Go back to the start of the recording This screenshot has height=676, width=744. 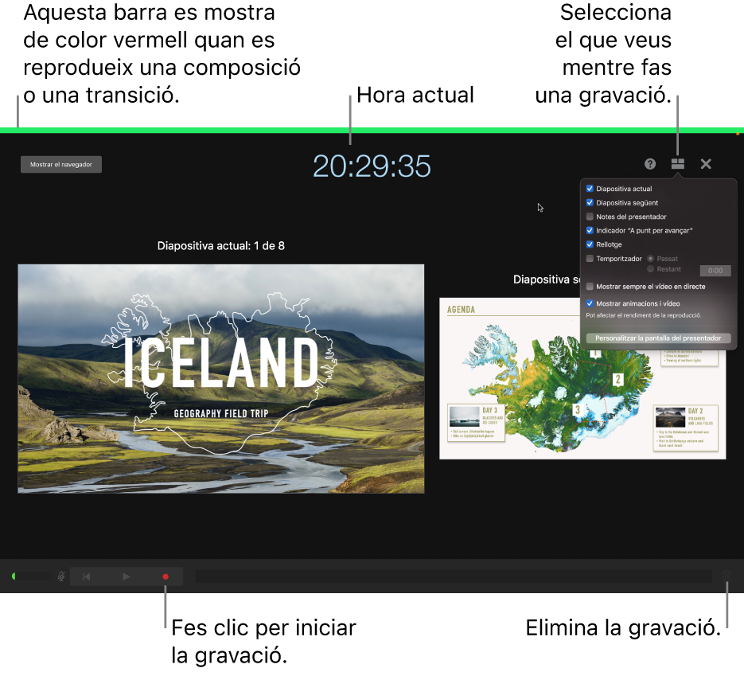(87, 576)
